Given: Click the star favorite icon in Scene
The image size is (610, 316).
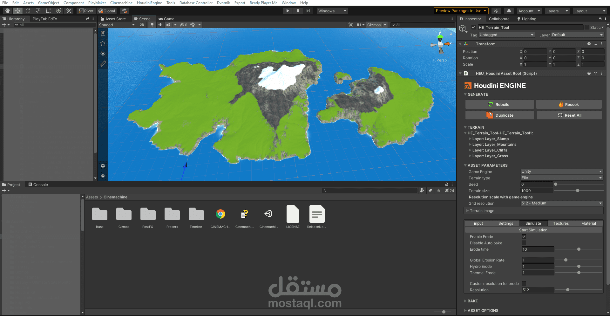Looking at the screenshot, I should 103,43.
